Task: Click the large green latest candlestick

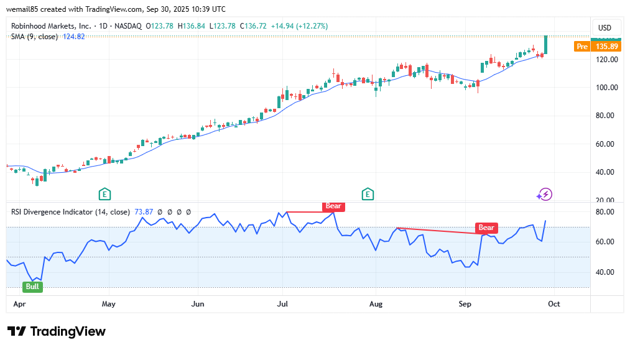Action: [545, 44]
